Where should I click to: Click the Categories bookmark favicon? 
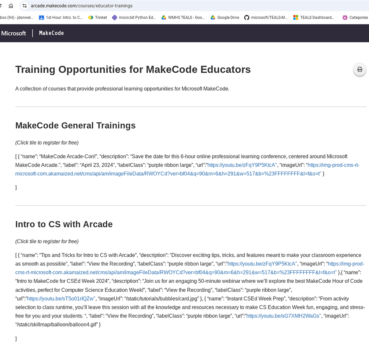point(344,17)
